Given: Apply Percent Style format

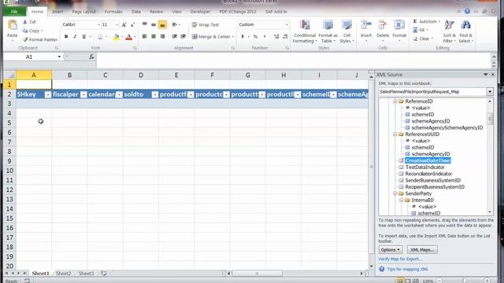Looking at the screenshot, I should (x=255, y=37).
